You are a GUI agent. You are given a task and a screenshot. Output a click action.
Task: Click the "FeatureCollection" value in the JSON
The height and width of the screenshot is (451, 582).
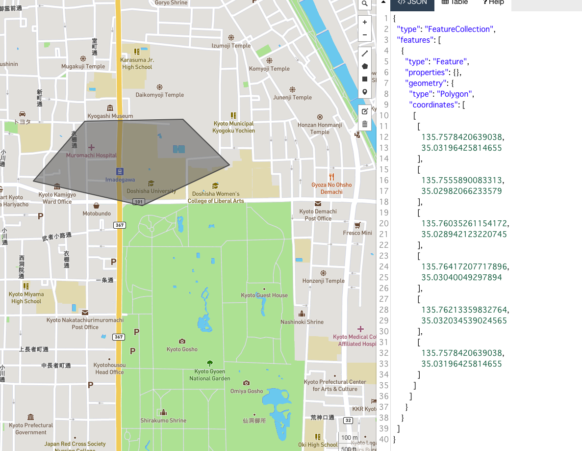[x=459, y=29]
